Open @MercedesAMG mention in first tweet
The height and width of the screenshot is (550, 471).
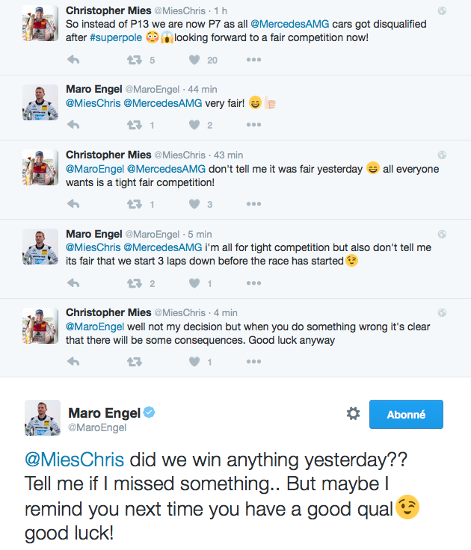[290, 24]
